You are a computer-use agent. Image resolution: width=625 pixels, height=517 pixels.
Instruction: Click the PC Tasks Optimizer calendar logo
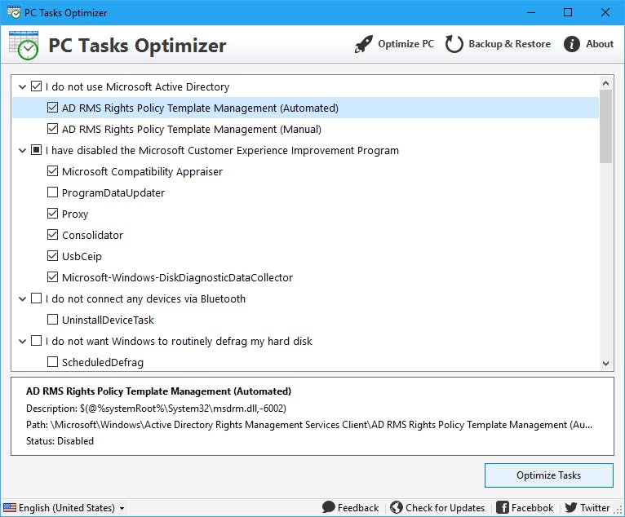[24, 45]
